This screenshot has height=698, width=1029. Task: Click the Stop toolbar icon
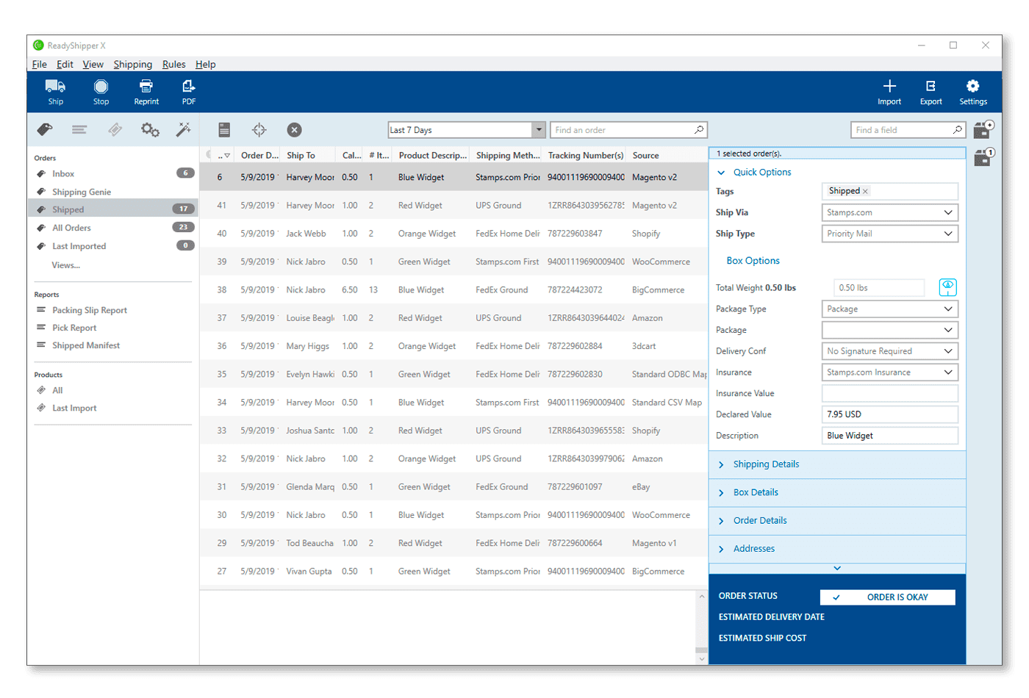101,86
